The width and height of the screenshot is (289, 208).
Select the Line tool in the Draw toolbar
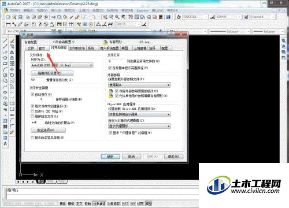(5, 41)
